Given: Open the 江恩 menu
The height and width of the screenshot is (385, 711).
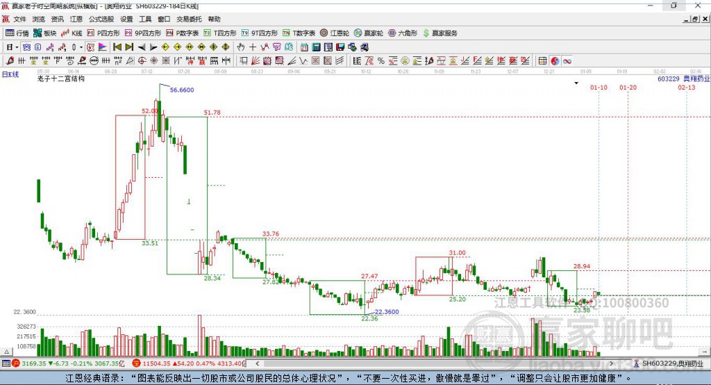Looking at the screenshot, I should coord(76,19).
